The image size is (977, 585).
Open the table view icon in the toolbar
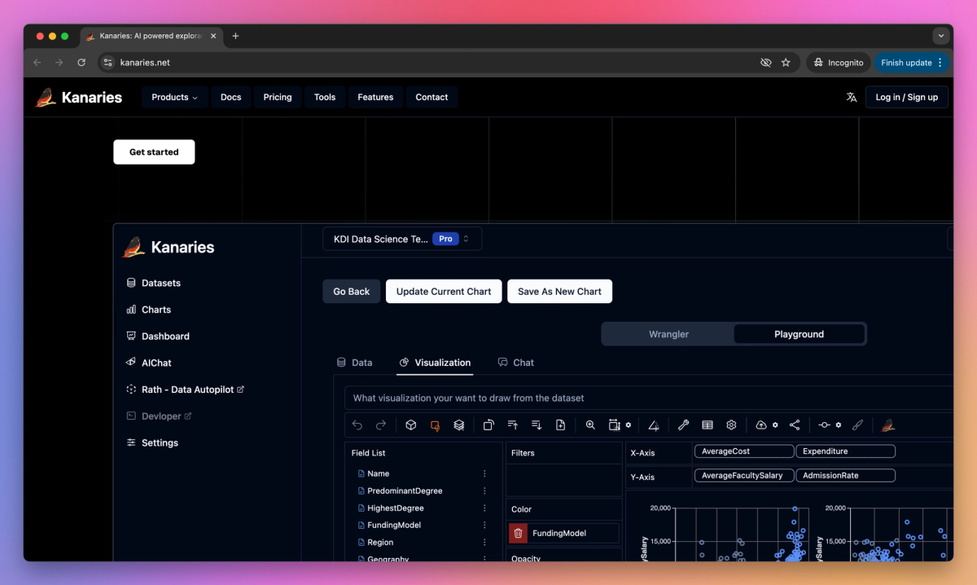[x=708, y=424]
